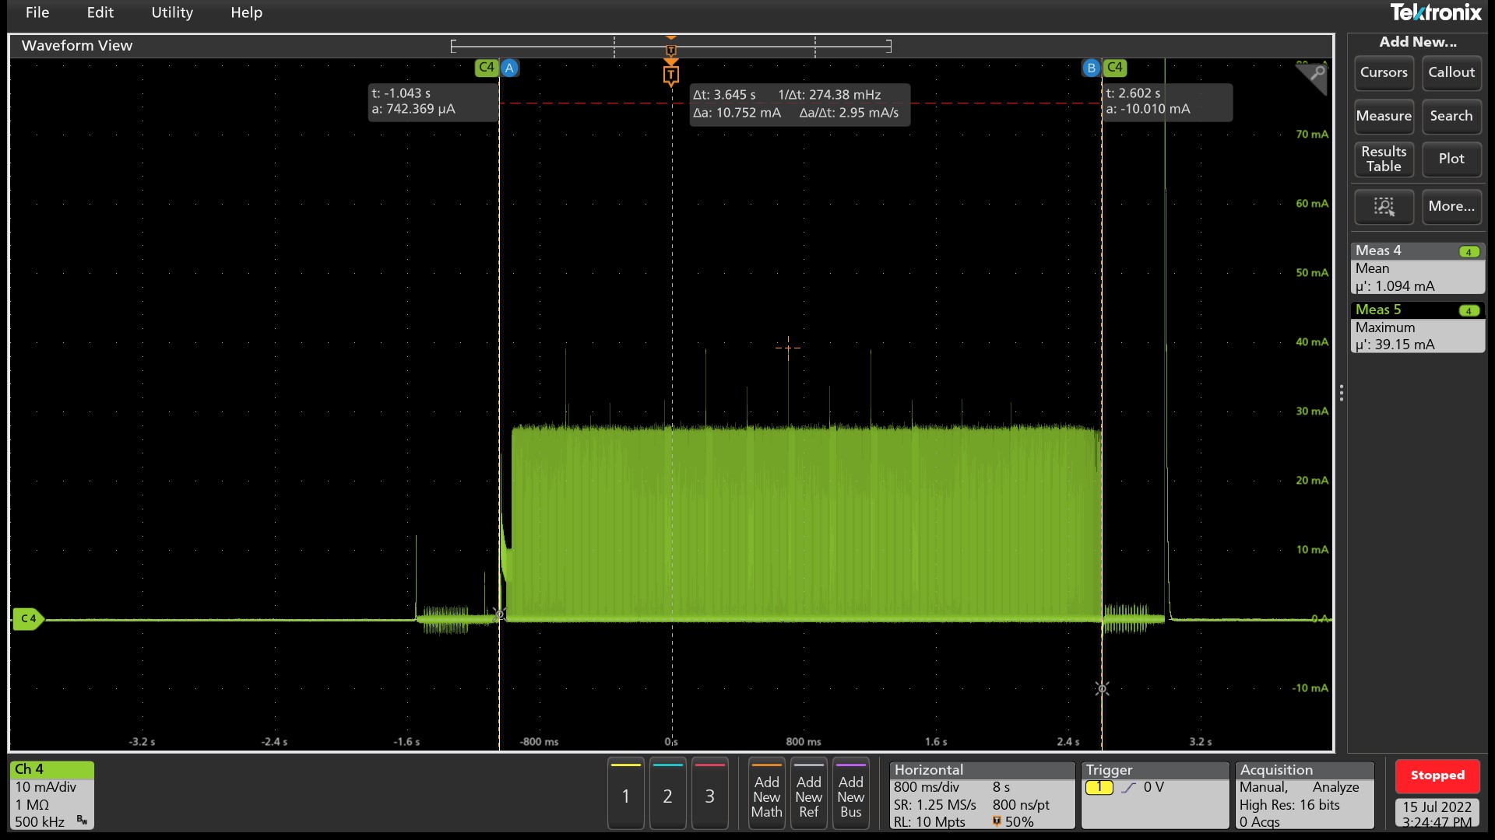Turn on channel 1 button
1495x840 pixels.
625,793
